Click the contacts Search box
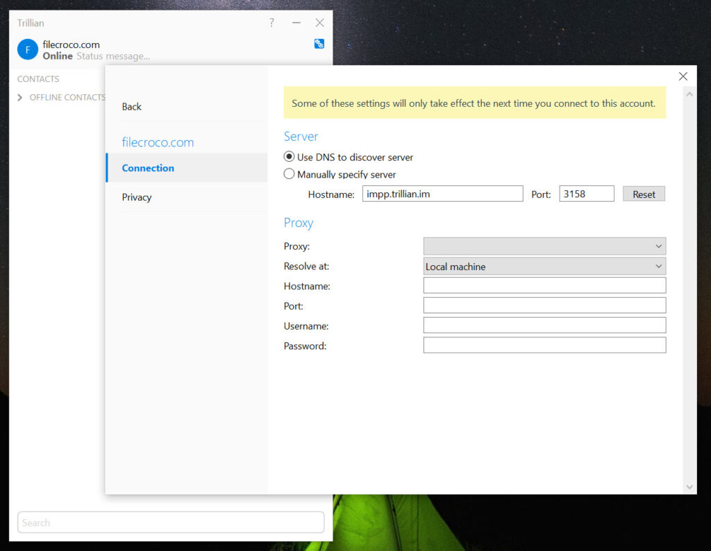711x551 pixels. (171, 523)
